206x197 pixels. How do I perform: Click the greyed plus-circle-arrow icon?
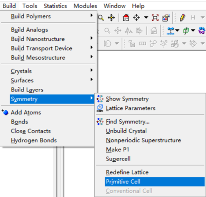pos(164,44)
